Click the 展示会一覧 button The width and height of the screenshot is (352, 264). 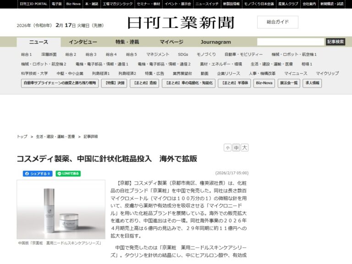coord(289,83)
